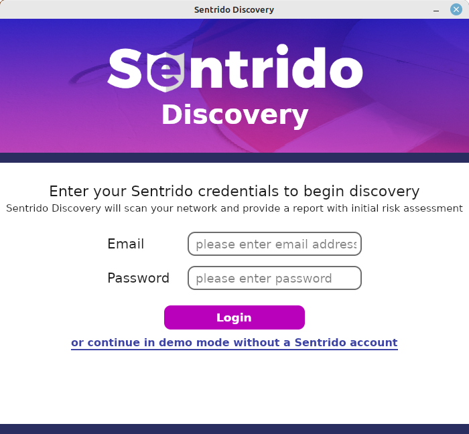Click the 'Sentrido Discovery' window title text
Screen dimensions: 469x434
(x=234, y=9)
